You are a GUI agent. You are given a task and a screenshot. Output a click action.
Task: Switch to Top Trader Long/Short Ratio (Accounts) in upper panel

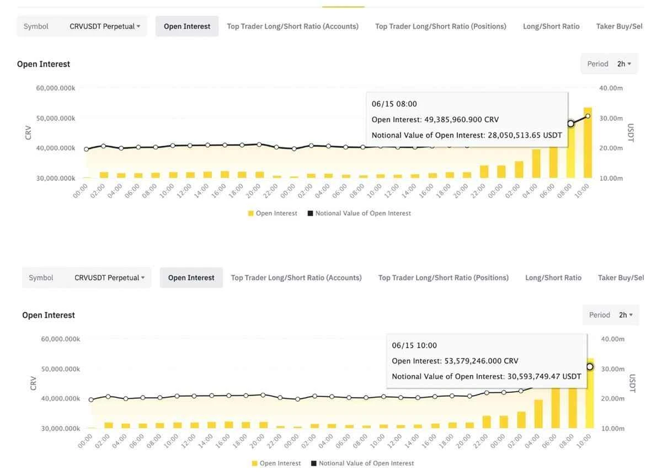coord(292,26)
